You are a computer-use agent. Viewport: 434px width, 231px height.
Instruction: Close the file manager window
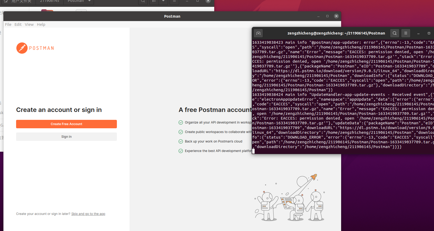click(208, 1)
